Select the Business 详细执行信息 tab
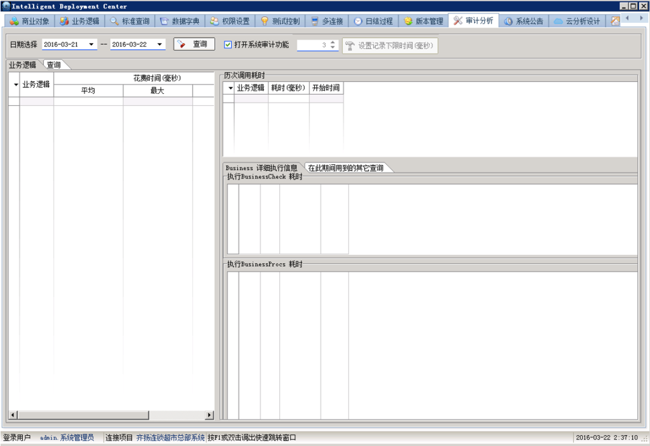This screenshot has height=446, width=650. coord(262,168)
